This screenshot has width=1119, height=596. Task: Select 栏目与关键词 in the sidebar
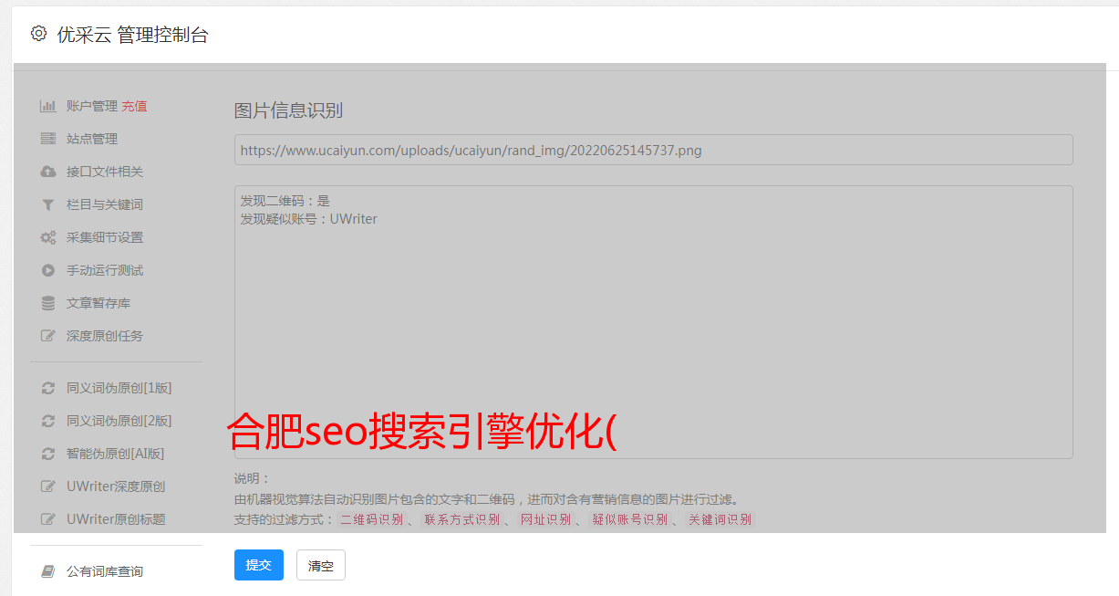105,204
